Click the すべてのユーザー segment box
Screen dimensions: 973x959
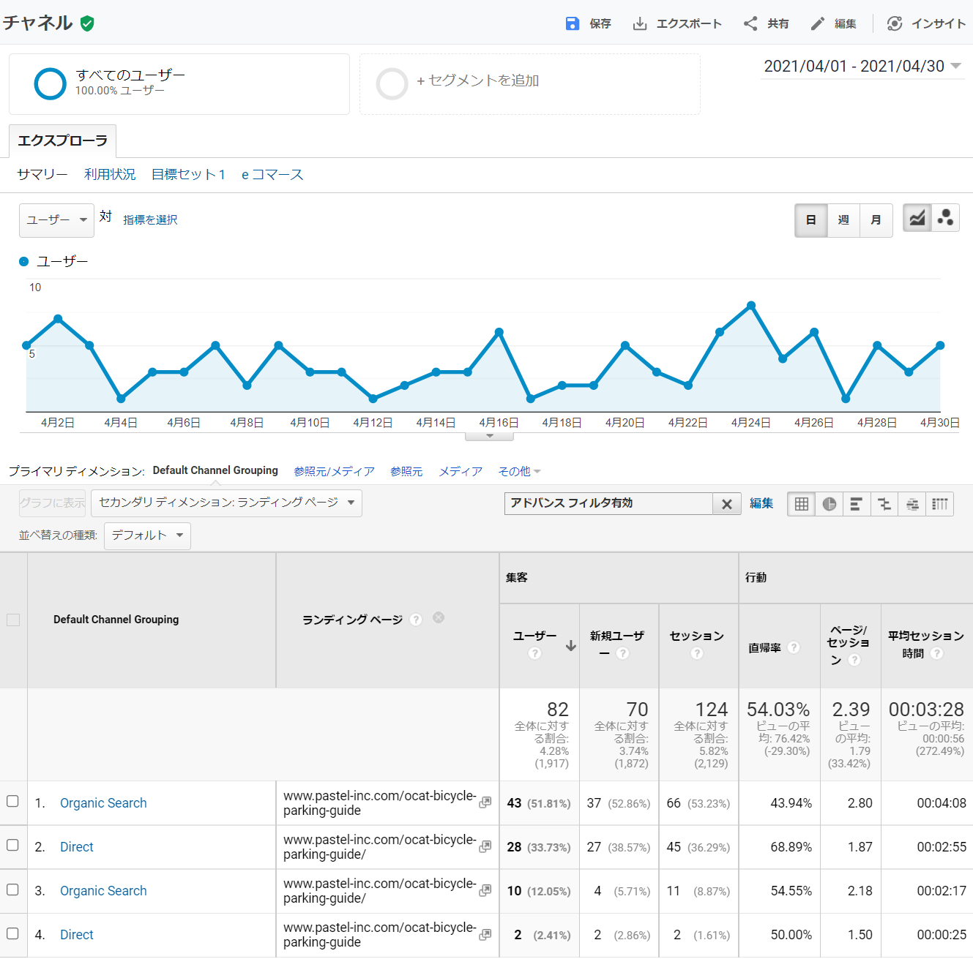(179, 84)
